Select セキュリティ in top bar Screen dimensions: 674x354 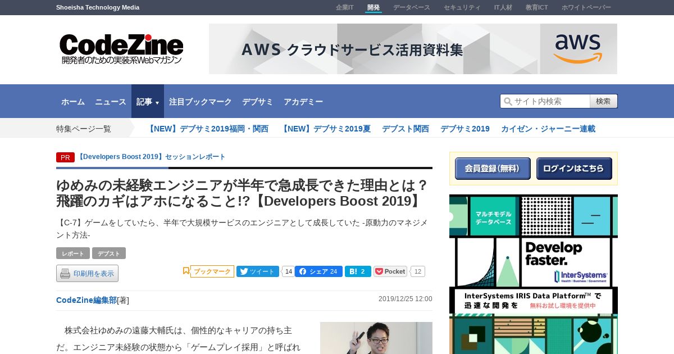(462, 7)
